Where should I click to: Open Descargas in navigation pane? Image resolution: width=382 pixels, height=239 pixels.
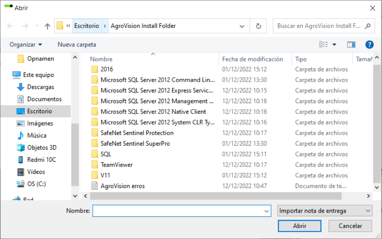coord(36,87)
